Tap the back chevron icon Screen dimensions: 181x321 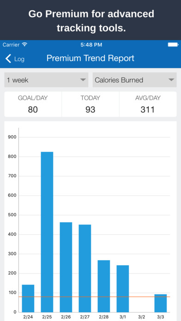[x=8, y=59]
